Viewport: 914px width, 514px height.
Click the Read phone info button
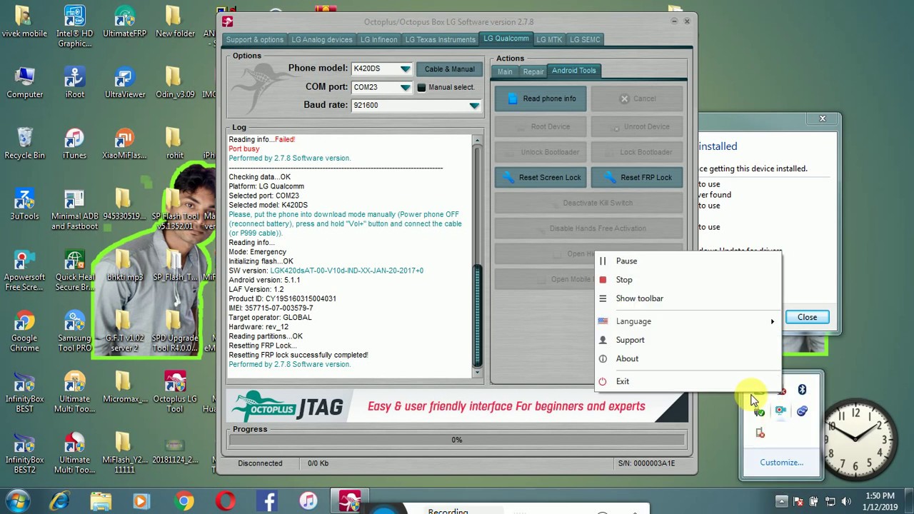pyautogui.click(x=541, y=99)
